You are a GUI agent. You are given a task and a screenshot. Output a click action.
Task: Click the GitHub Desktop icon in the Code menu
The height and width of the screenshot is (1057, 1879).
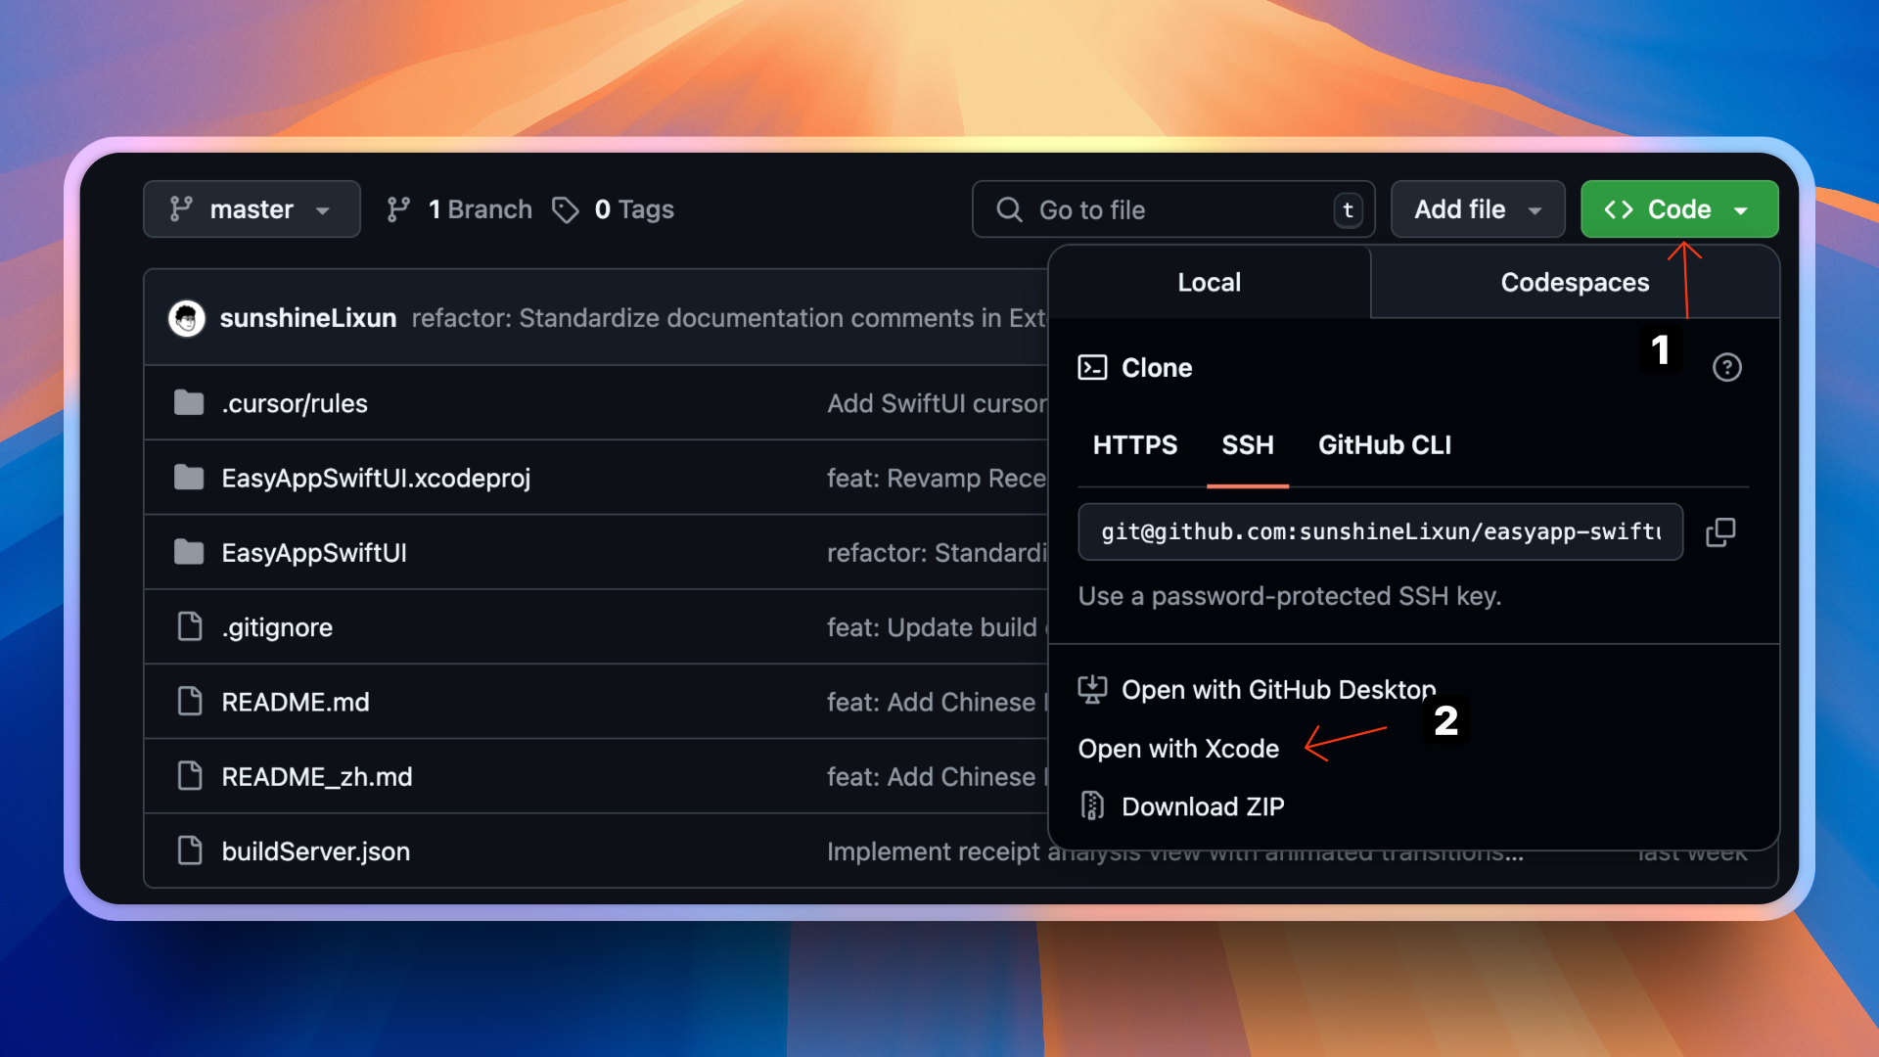coord(1092,689)
